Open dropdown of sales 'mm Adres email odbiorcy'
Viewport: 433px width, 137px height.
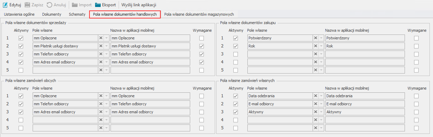107,62
